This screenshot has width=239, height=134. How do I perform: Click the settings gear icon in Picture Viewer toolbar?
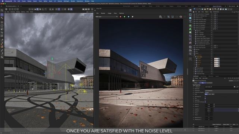[x=181, y=17]
